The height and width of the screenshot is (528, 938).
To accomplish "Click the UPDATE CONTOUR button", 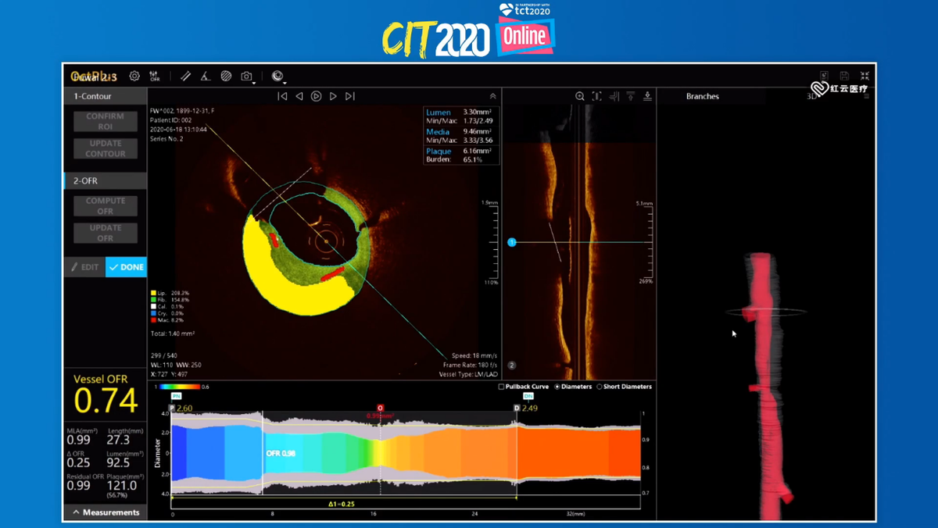I will coord(106,148).
